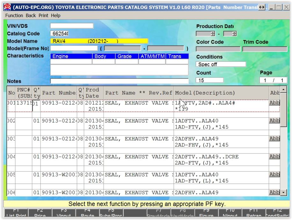Click the Q'ty input cell in row 001
This screenshot has width=292, height=220.
[x=36, y=106]
